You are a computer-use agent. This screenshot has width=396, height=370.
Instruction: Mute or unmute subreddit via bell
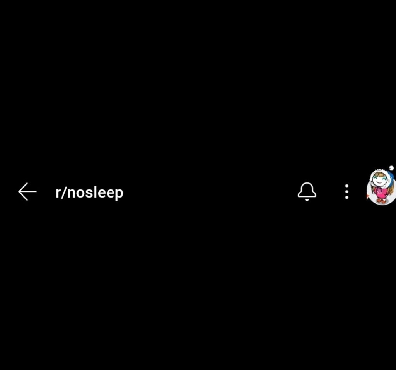click(307, 192)
